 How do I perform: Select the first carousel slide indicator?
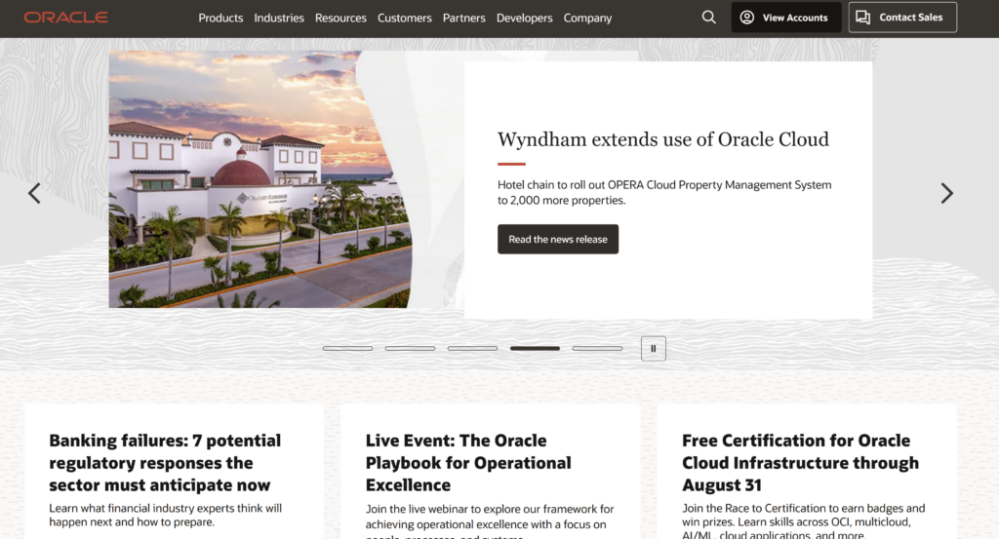(x=347, y=348)
